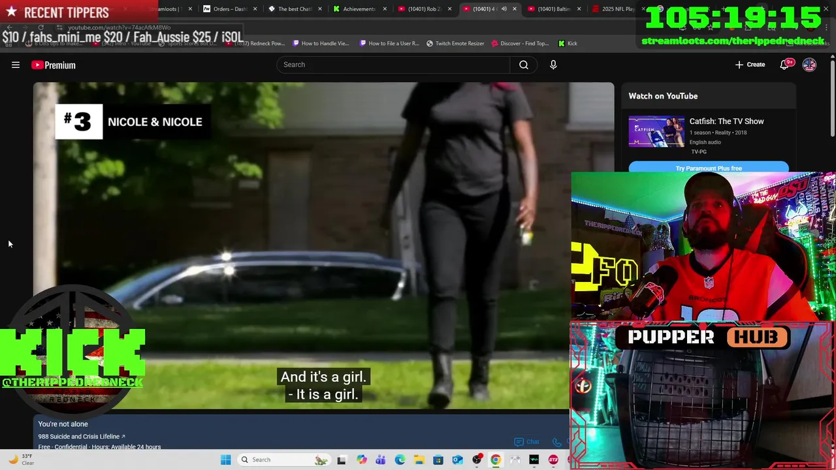Open the green waveform app in taskbar
This screenshot has height=470, width=836.
pyautogui.click(x=534, y=460)
